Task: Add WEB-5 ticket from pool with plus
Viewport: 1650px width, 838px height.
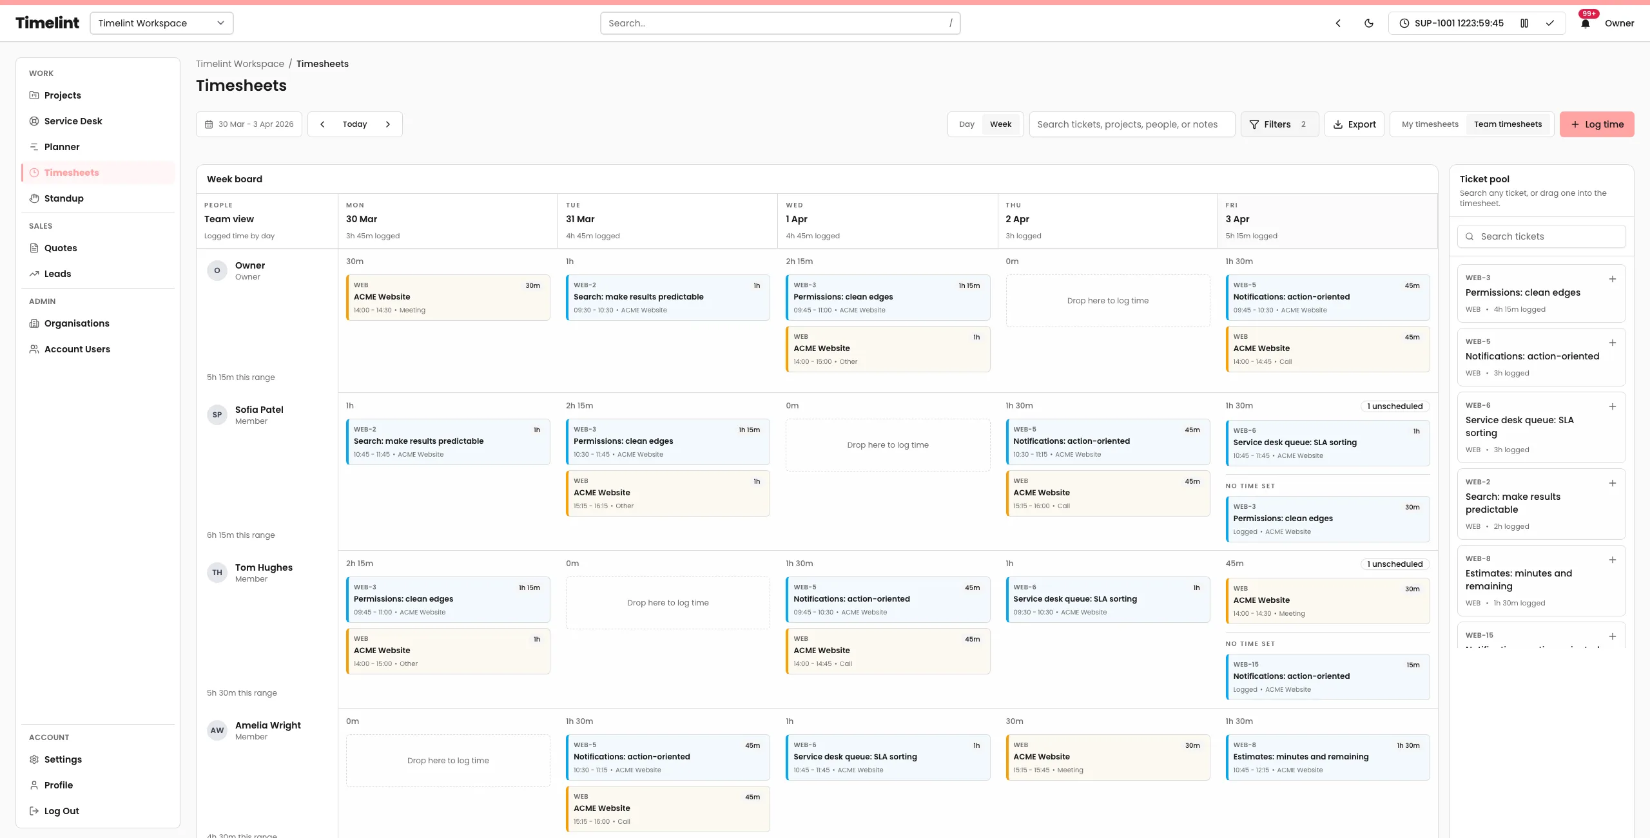Action: [x=1613, y=343]
